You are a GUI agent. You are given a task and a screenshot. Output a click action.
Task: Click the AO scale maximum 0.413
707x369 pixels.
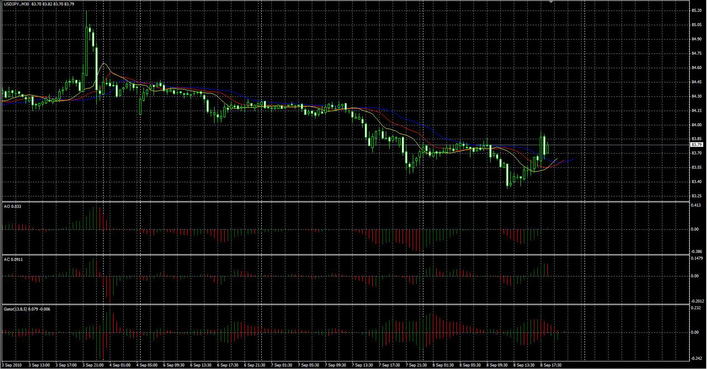pos(696,205)
